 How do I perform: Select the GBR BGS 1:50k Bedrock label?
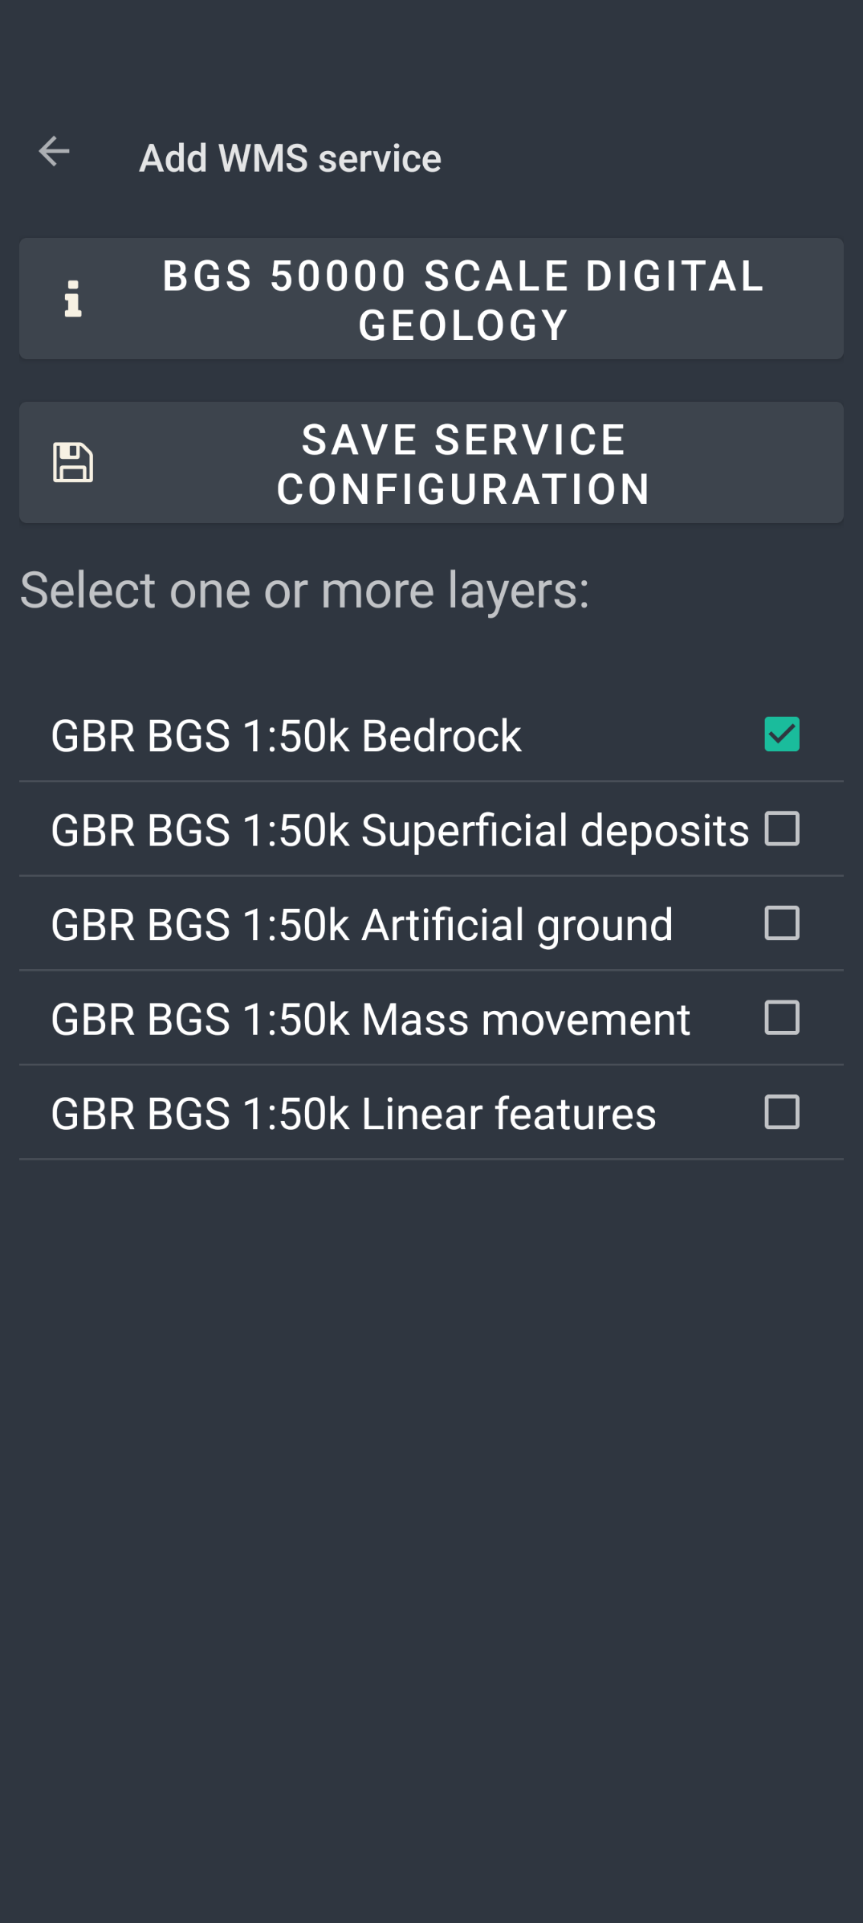pos(286,736)
